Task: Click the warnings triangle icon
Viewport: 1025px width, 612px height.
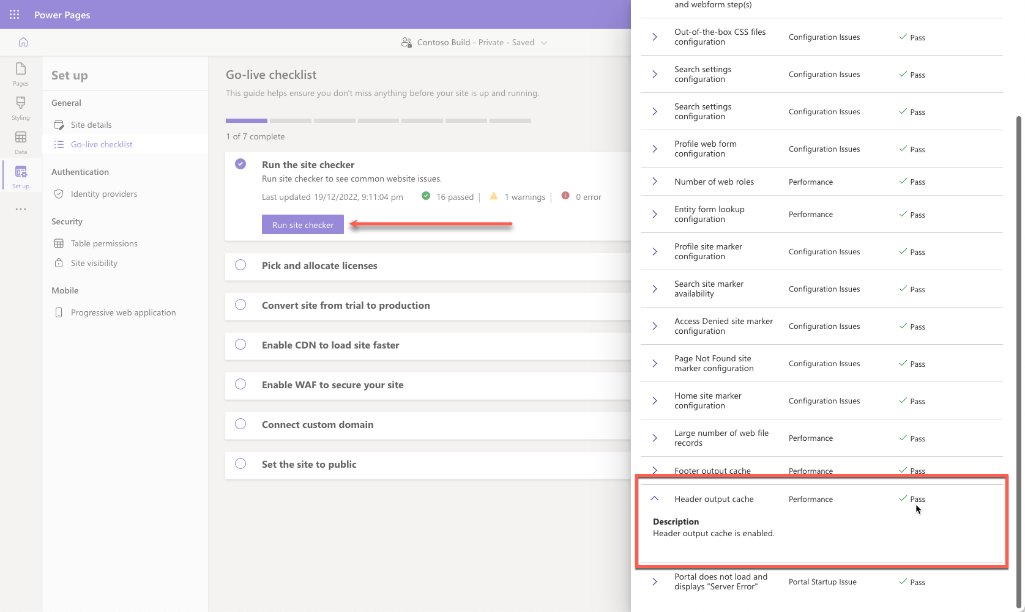Action: (494, 196)
